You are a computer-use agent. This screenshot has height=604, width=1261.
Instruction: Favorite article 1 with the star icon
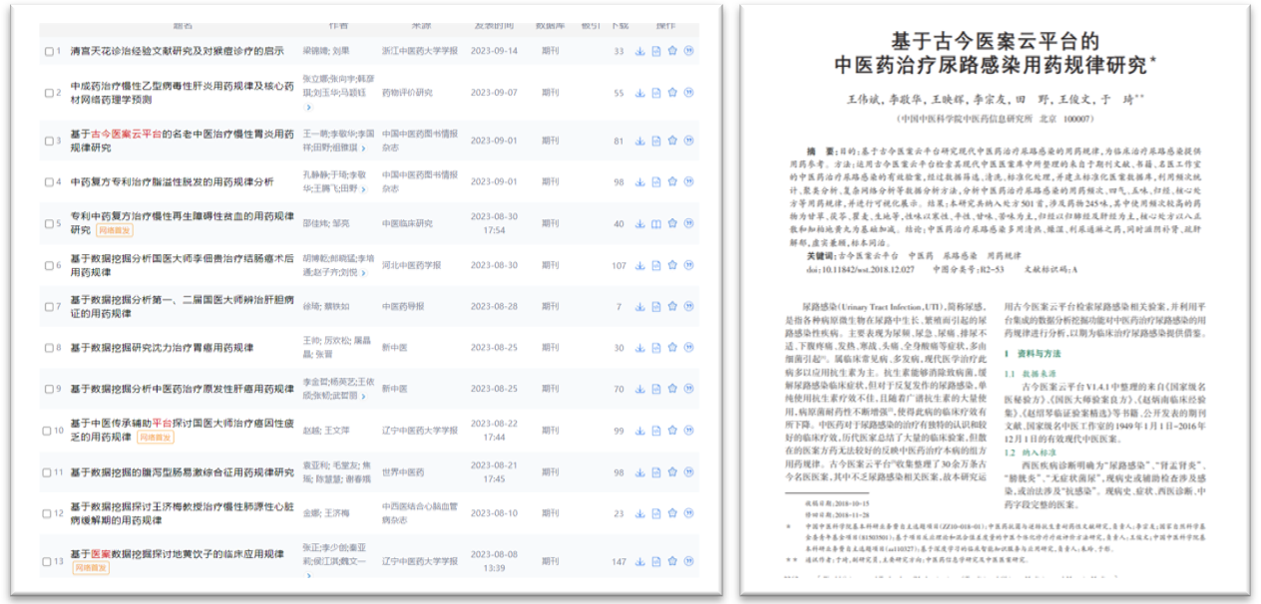click(x=672, y=51)
